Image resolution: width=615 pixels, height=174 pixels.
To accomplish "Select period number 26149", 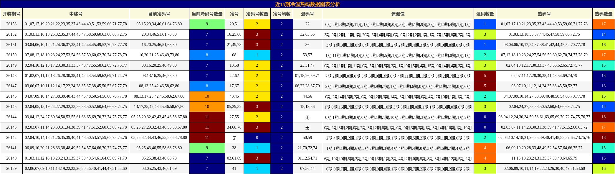I will pos(11,65).
